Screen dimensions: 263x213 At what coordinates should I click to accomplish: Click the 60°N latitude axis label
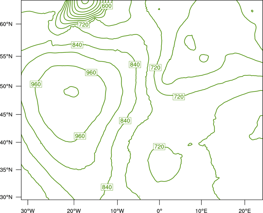click(6, 24)
